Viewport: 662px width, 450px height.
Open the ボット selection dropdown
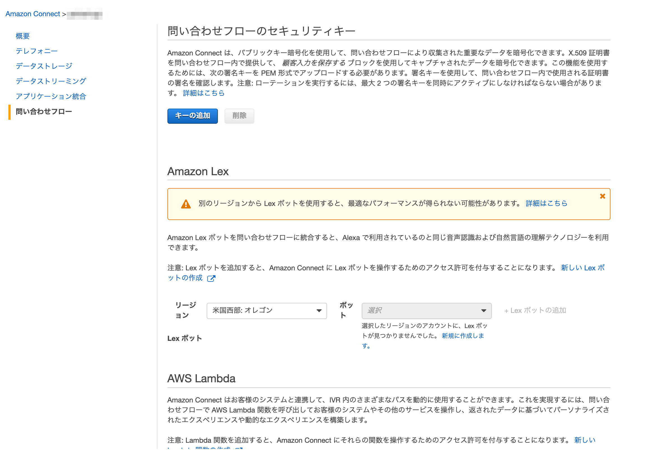(x=426, y=311)
